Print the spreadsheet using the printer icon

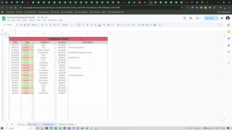click(25, 25)
